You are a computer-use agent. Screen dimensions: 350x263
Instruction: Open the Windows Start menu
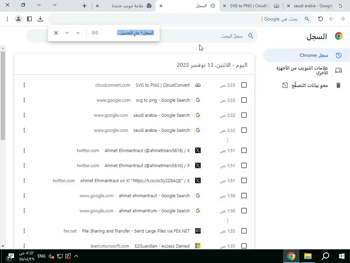click(341, 256)
